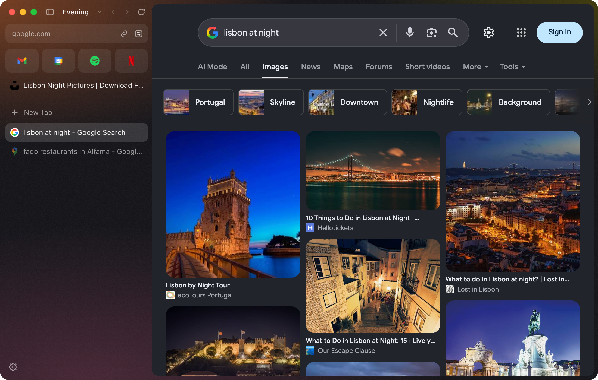
Task: Open the Netflix pinned shortcut
Action: [131, 61]
